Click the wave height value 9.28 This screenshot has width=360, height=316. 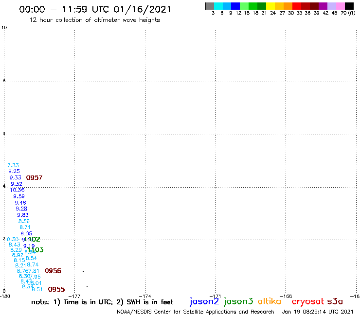[x=21, y=209]
